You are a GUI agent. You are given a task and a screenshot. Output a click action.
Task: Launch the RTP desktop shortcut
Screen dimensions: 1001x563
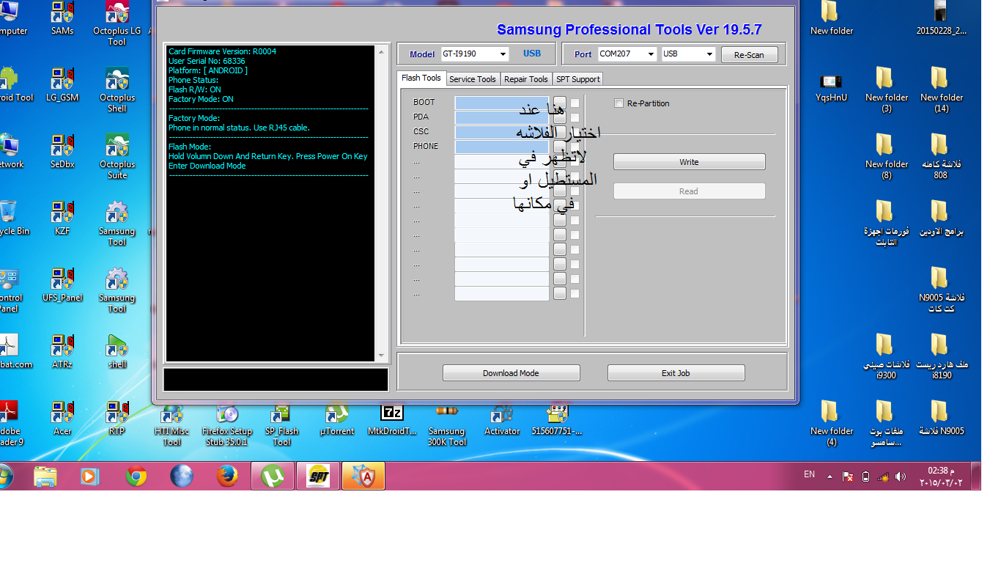(x=117, y=418)
